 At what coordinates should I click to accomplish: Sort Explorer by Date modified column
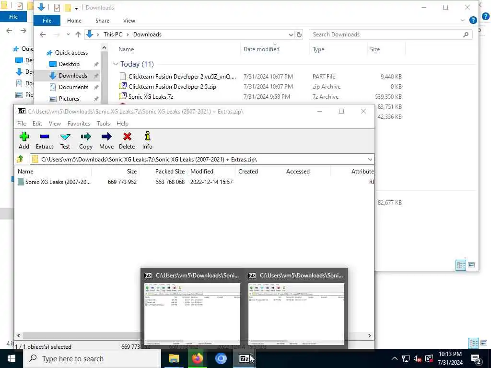tap(261, 49)
